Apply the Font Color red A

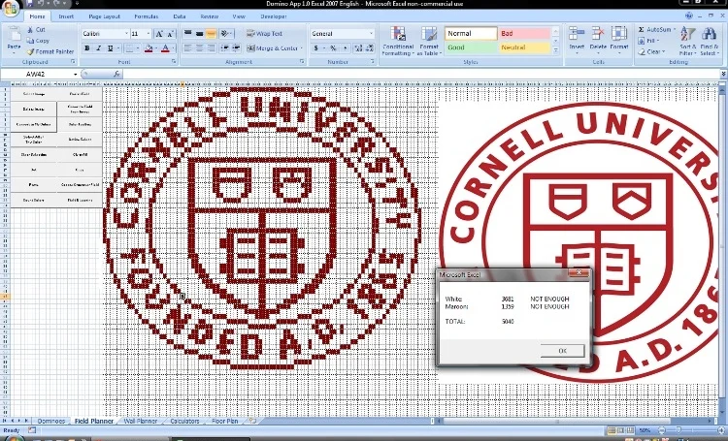(165, 48)
